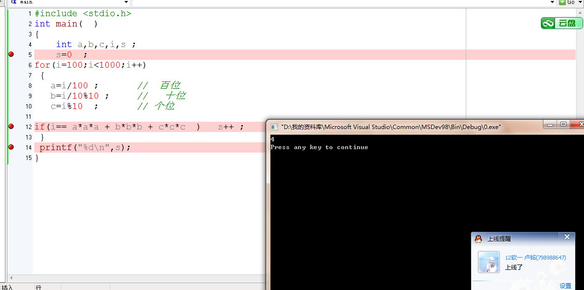Click the 上线提醒 popup title
This screenshot has width=584, height=290.
pyautogui.click(x=499, y=239)
